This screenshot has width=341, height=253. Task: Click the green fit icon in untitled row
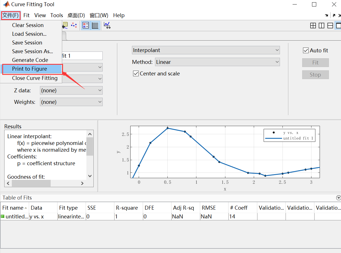click(3, 216)
